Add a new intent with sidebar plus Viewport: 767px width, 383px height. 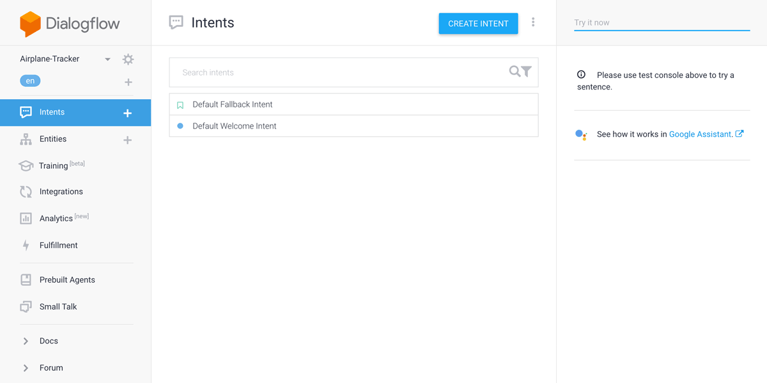[x=127, y=113]
